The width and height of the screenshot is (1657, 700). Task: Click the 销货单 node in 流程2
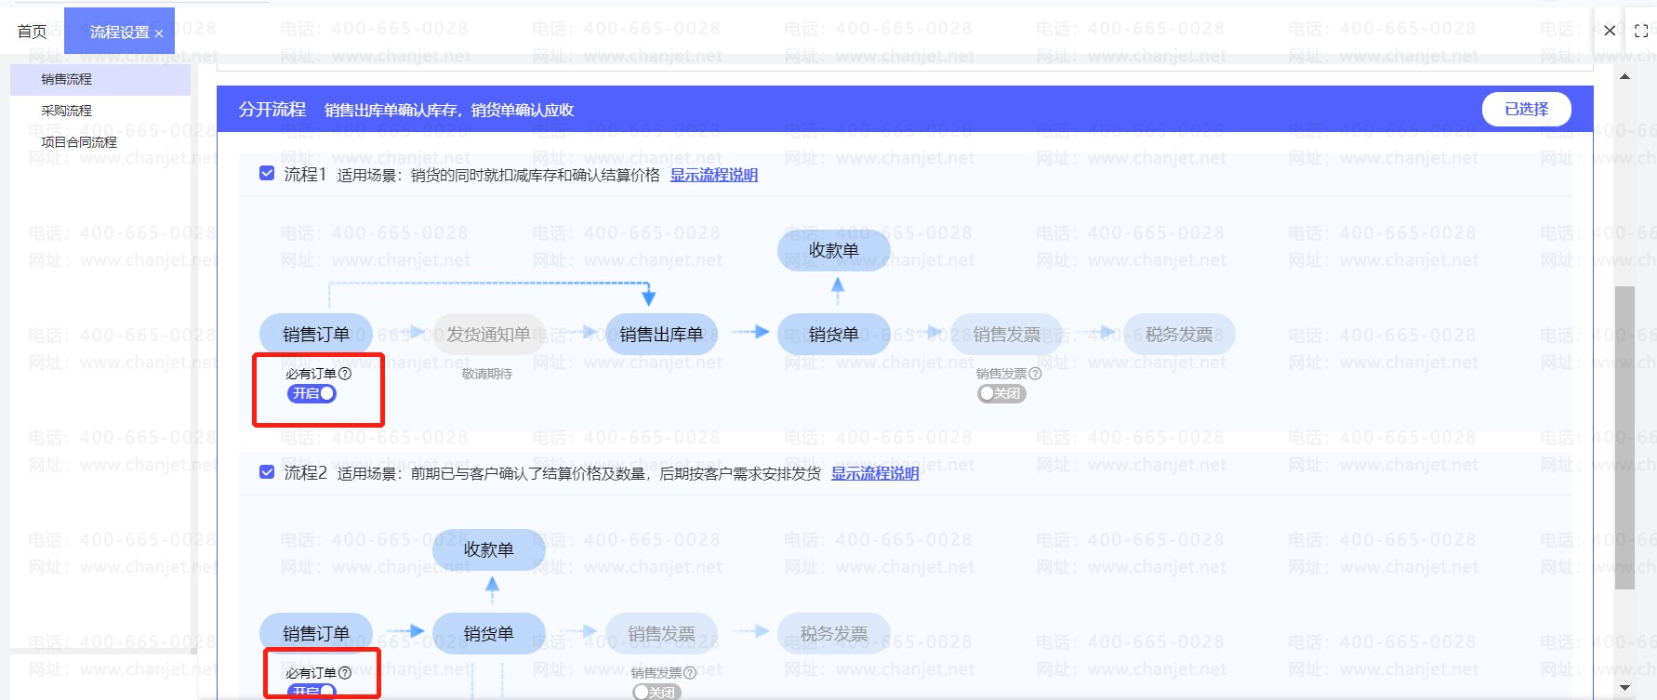tap(488, 634)
